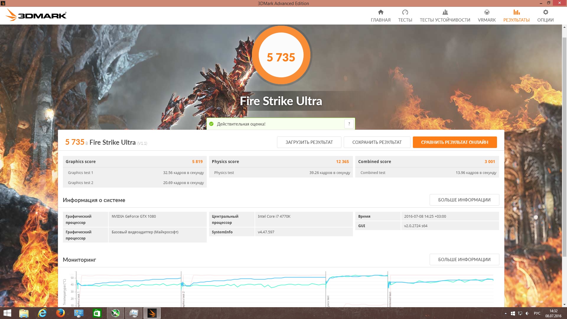Click the 3DMark logo
Viewport: 567px width, 319px height.
click(36, 15)
